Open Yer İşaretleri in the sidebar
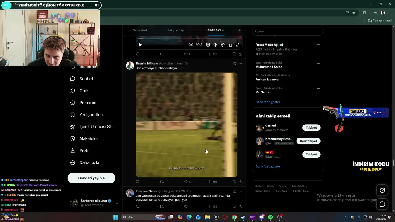Screen dimensions: 395x222 [x=86, y=115]
